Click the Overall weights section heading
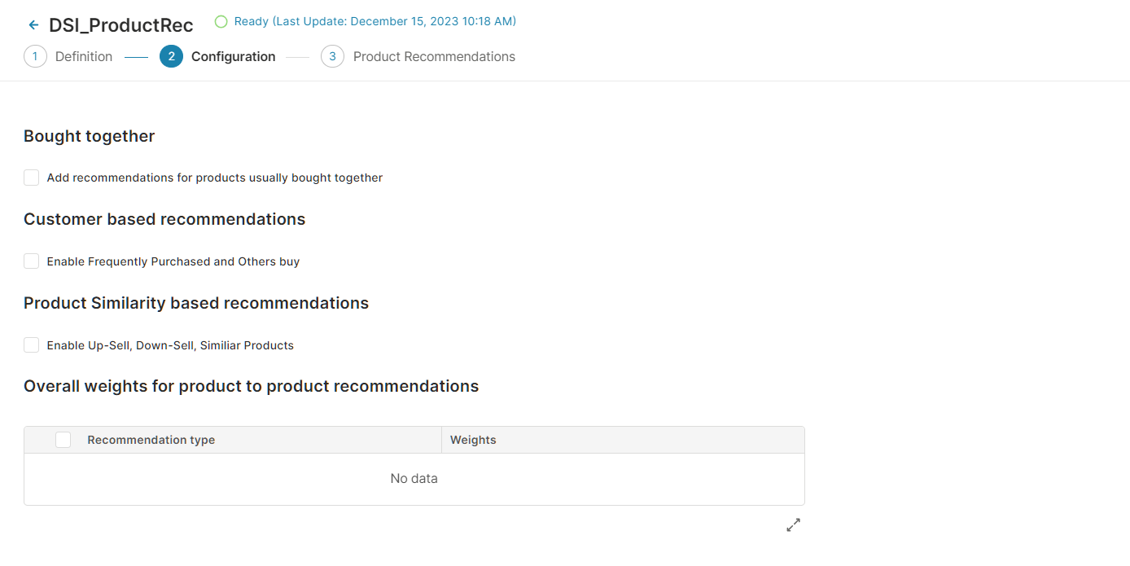The image size is (1130, 566). (251, 386)
